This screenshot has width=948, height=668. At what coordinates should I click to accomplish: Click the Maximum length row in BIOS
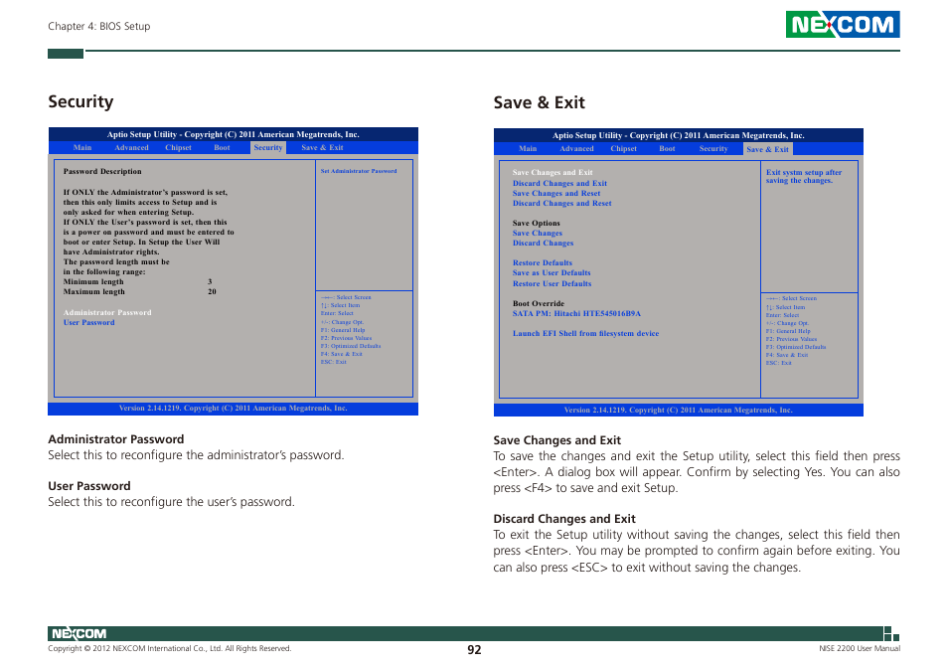(x=140, y=291)
